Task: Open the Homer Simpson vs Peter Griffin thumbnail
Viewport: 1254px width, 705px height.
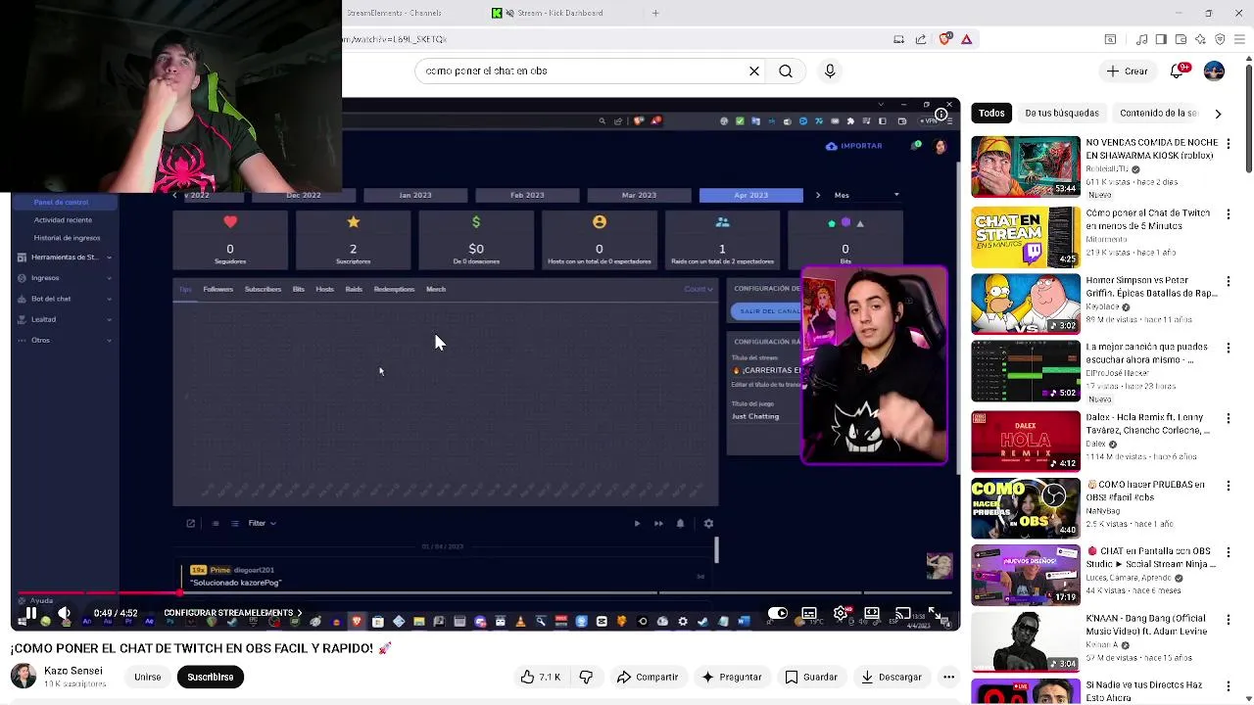Action: (x=1026, y=304)
